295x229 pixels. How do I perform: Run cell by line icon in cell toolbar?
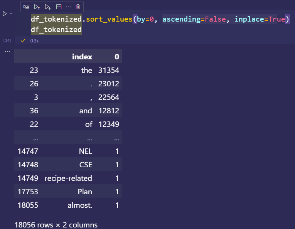click(26, 7)
